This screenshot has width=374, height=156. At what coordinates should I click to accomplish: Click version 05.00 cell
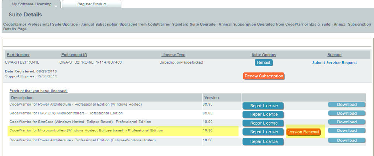[207, 113]
